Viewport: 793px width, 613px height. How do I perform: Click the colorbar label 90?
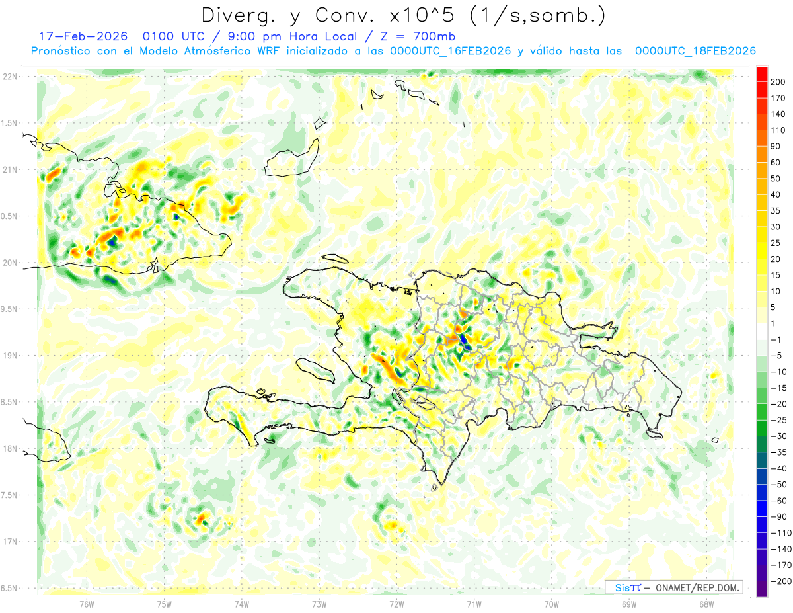pos(776,146)
